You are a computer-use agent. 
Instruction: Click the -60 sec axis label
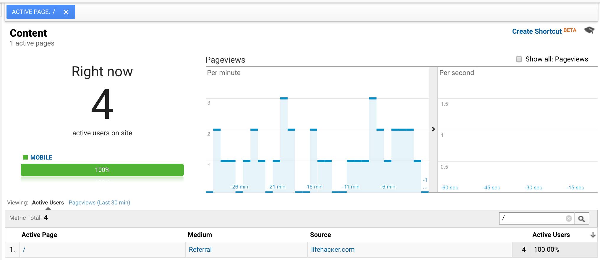(449, 188)
